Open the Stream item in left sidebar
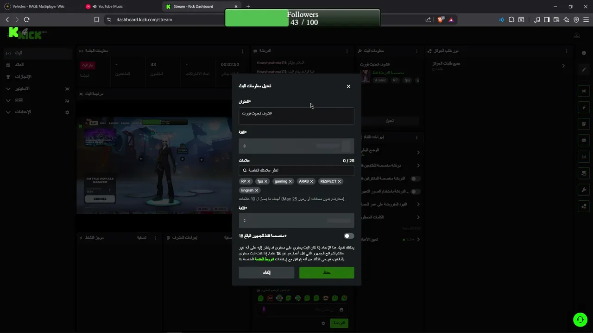This screenshot has height=333, width=593. coord(37,53)
